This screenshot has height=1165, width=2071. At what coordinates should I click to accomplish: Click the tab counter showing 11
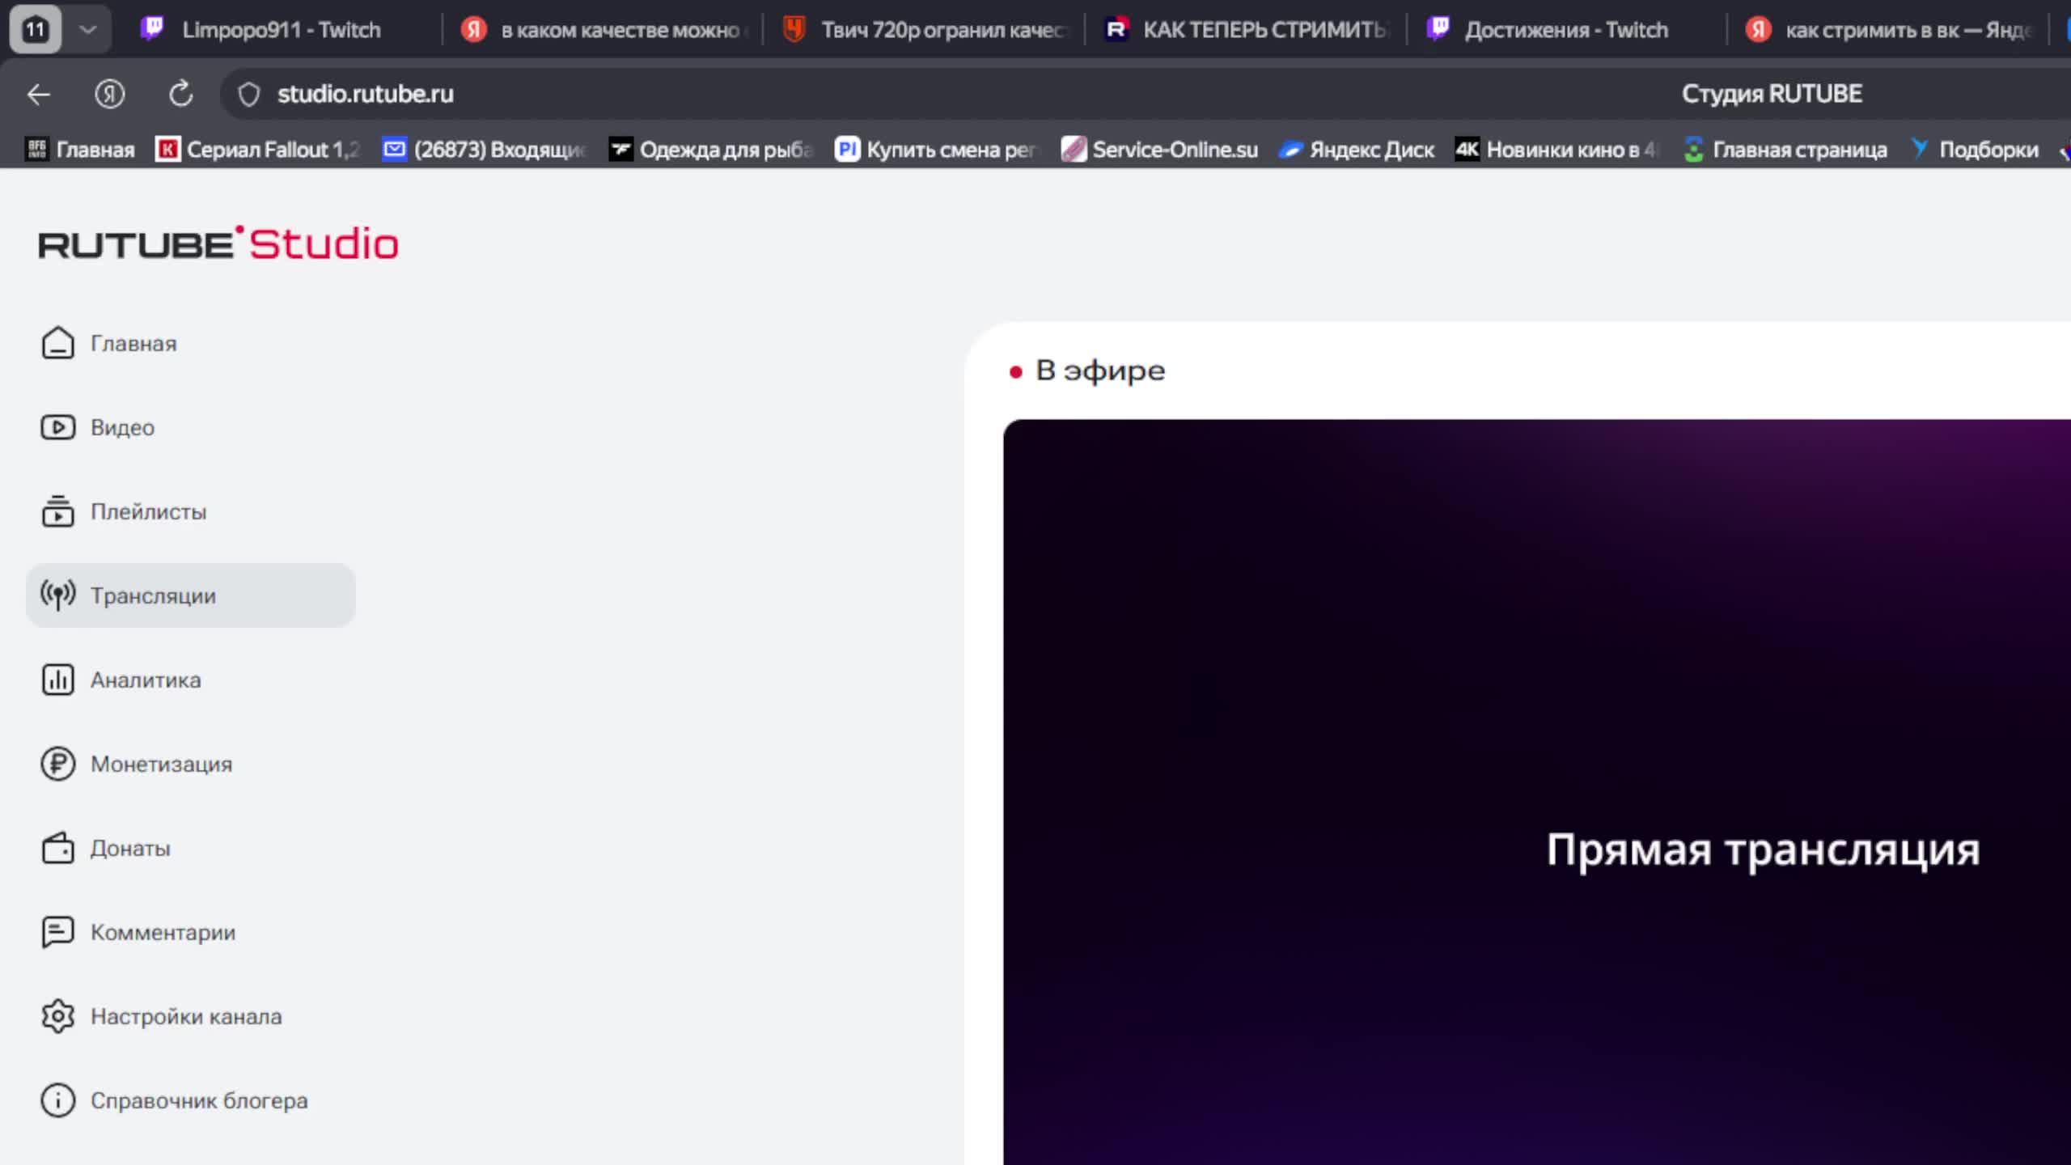click(35, 30)
